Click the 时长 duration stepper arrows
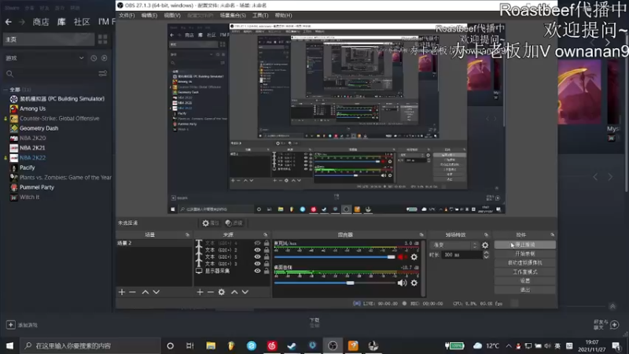 point(486,255)
